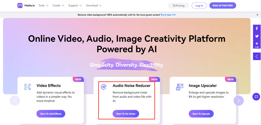Viewport: 261px width, 125px height.
Task: Advance carousel to next slide
Action: (238, 101)
